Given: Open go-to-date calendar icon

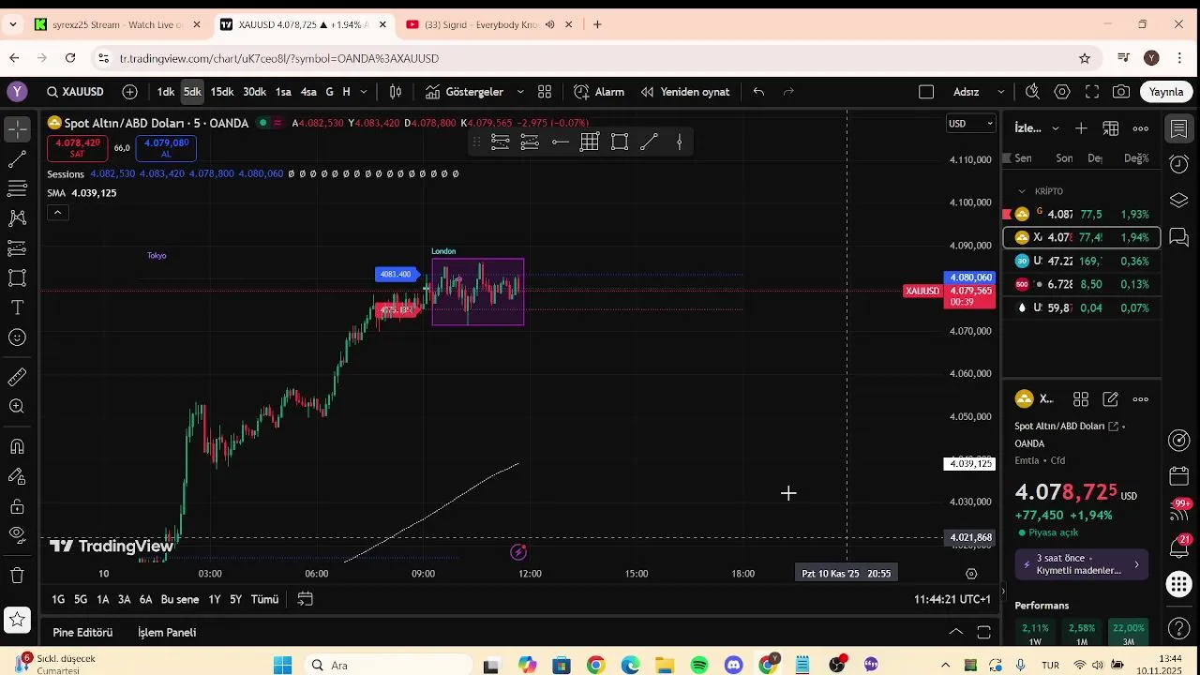Looking at the screenshot, I should click(x=305, y=599).
